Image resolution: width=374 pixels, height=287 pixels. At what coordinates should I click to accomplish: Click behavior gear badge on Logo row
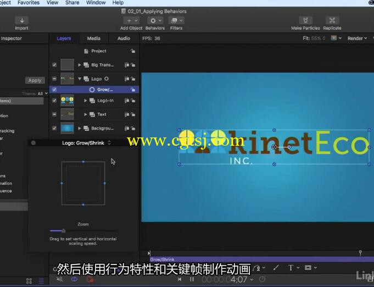tap(107, 79)
